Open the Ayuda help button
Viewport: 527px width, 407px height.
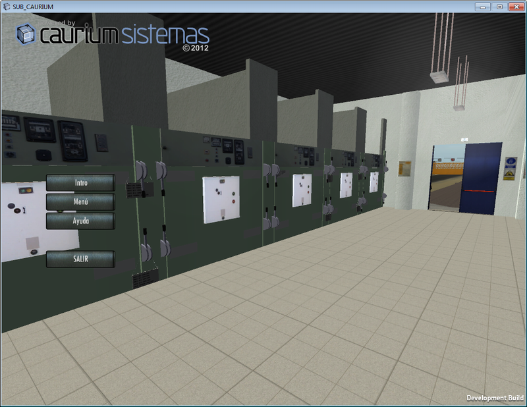(80, 221)
